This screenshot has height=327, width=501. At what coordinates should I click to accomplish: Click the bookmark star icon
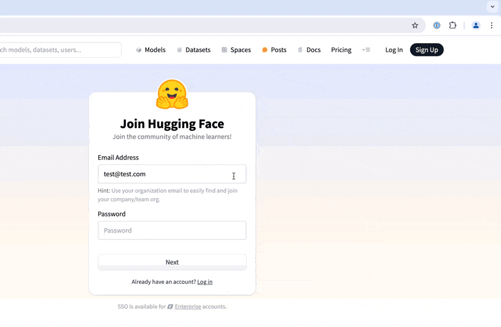tap(415, 26)
